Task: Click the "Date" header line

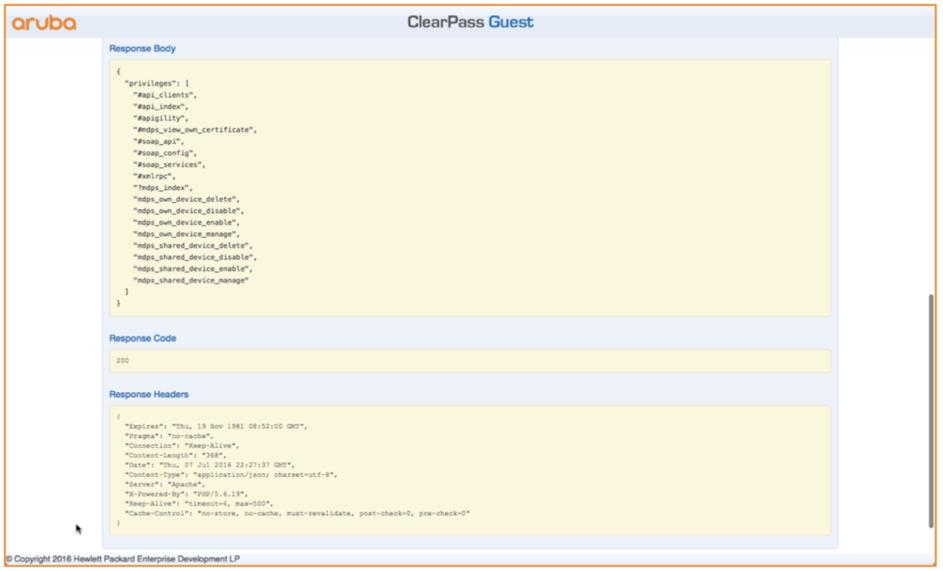Action: coord(210,464)
